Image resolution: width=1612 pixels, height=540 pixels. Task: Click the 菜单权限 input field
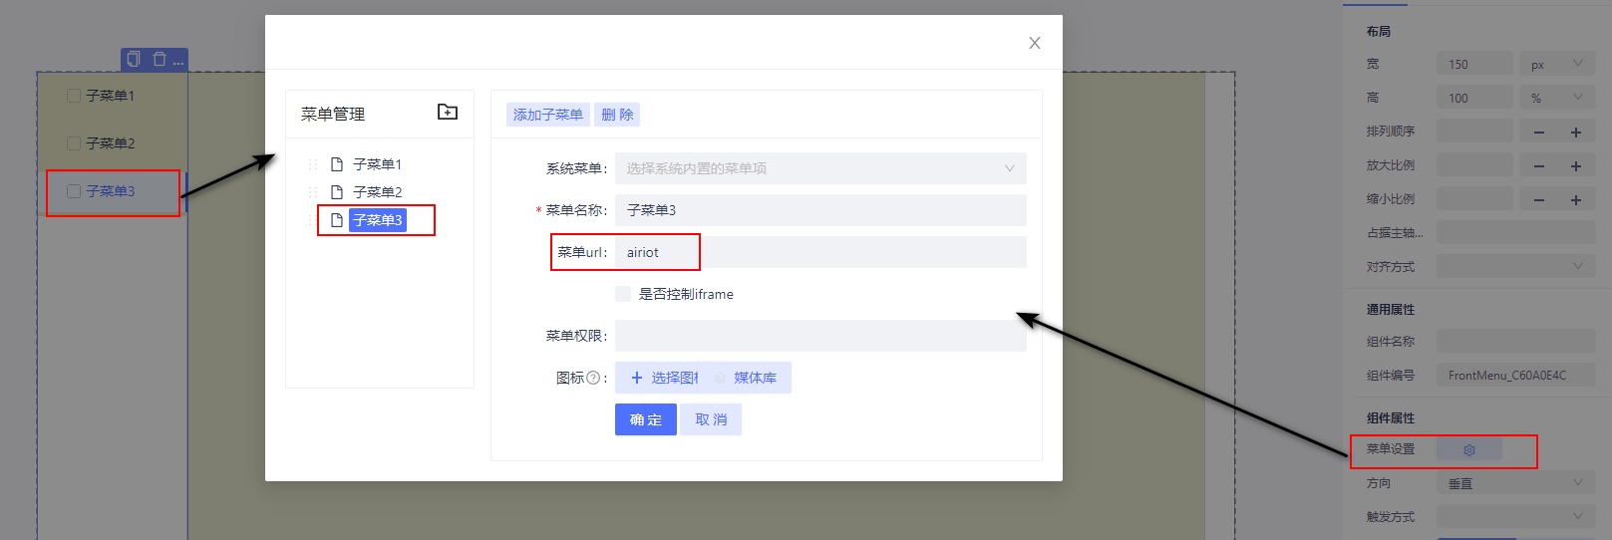pos(820,336)
